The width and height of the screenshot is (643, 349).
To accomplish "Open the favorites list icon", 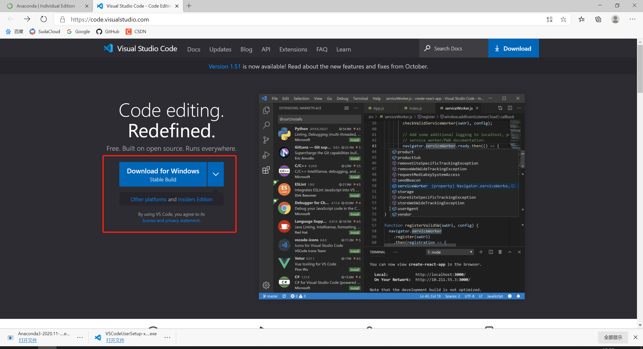I will point(581,19).
